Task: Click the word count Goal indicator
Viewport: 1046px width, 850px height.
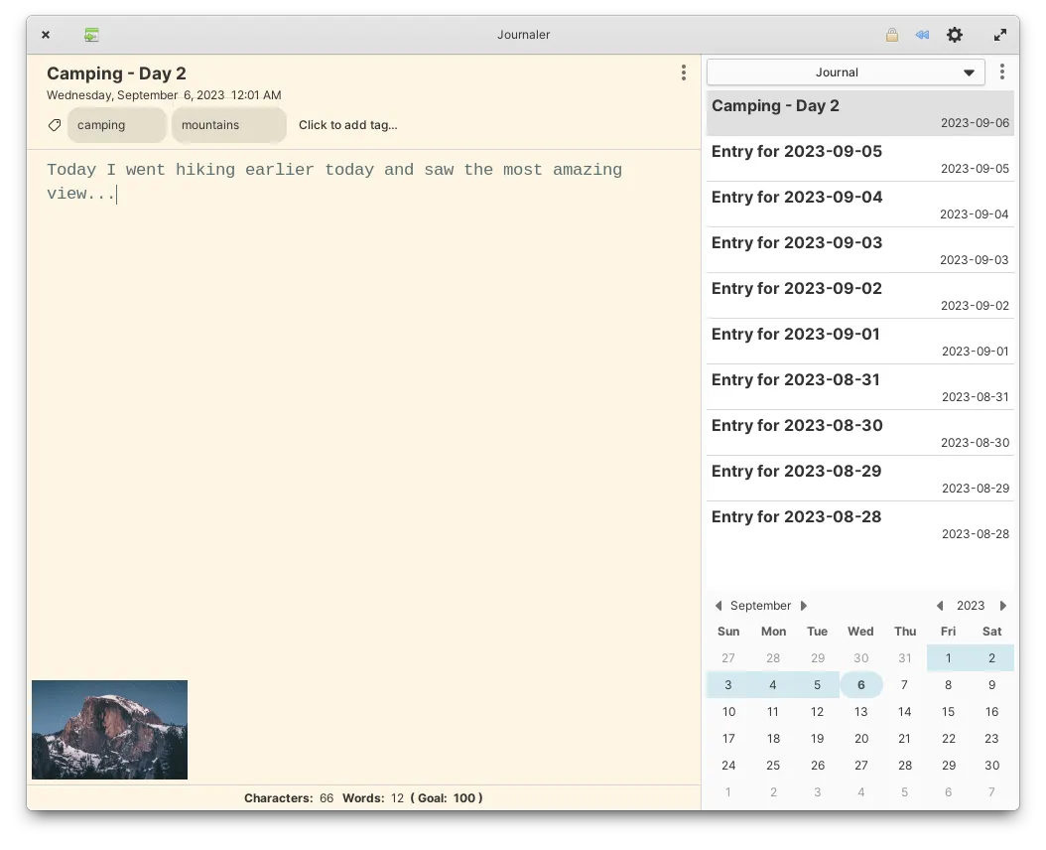Action: (x=446, y=797)
